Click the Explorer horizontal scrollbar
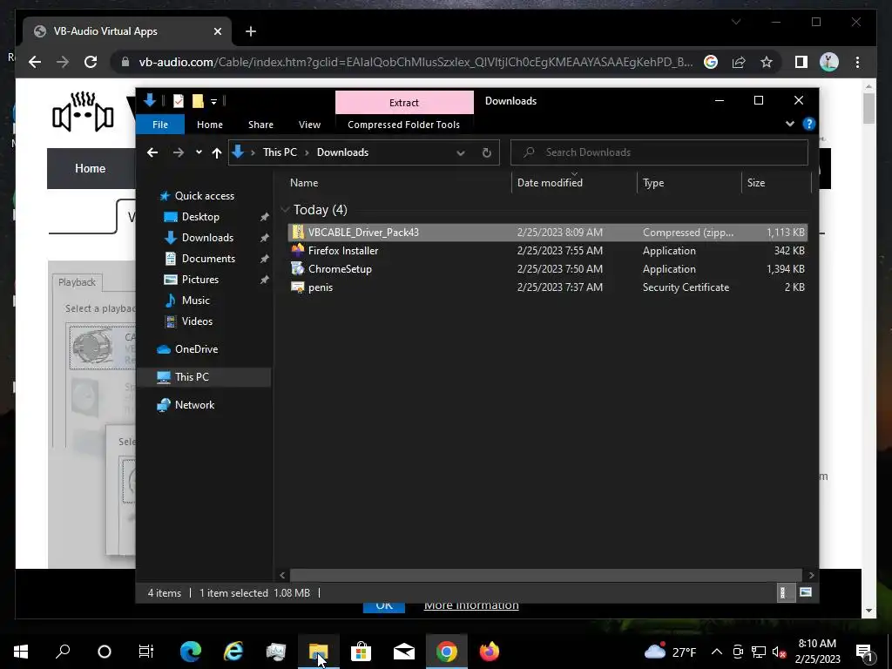The image size is (892, 669). (x=545, y=575)
